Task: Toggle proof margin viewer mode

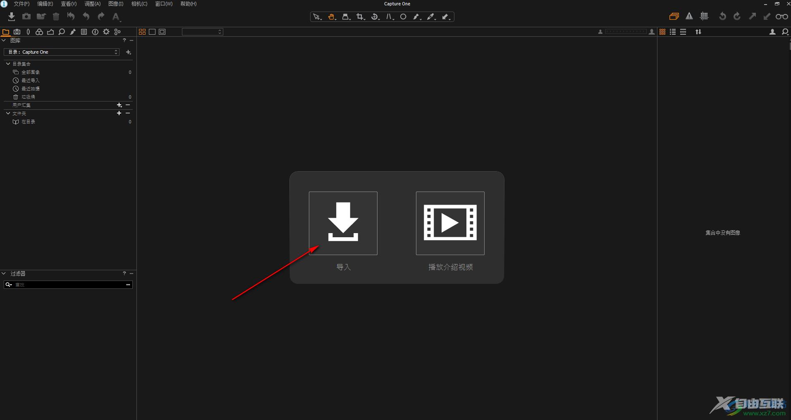Action: (162, 32)
